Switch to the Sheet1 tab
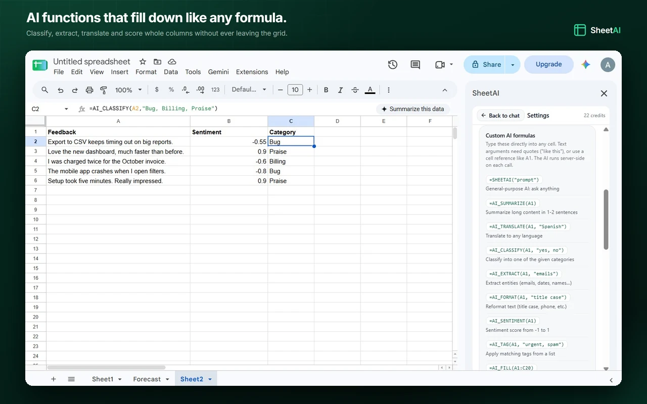The width and height of the screenshot is (647, 404). [103, 379]
